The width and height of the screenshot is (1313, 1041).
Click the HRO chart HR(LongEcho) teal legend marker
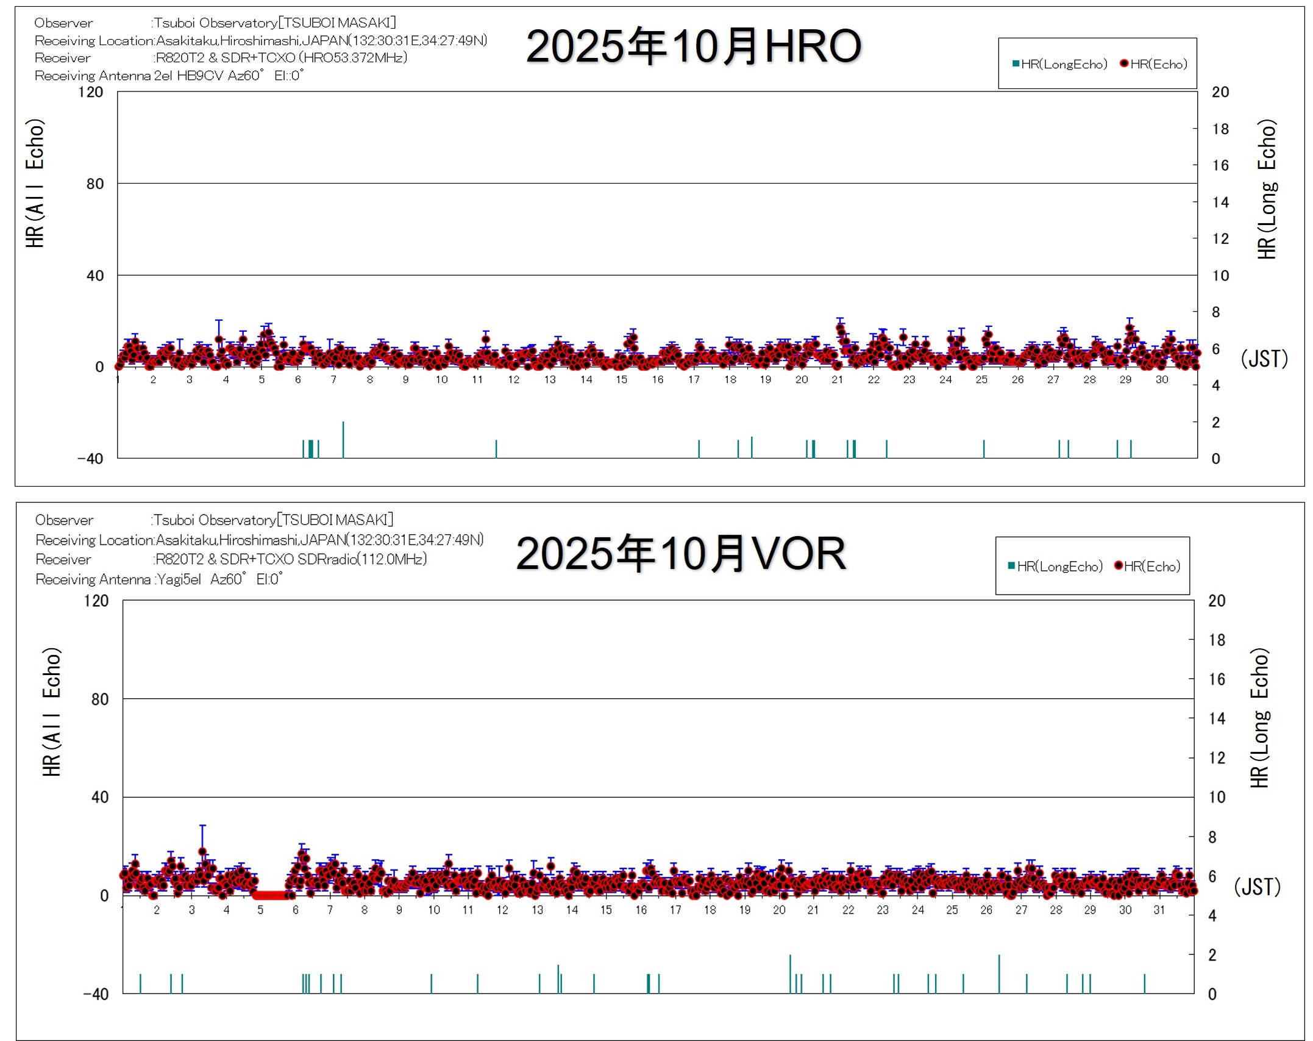coord(1016,64)
